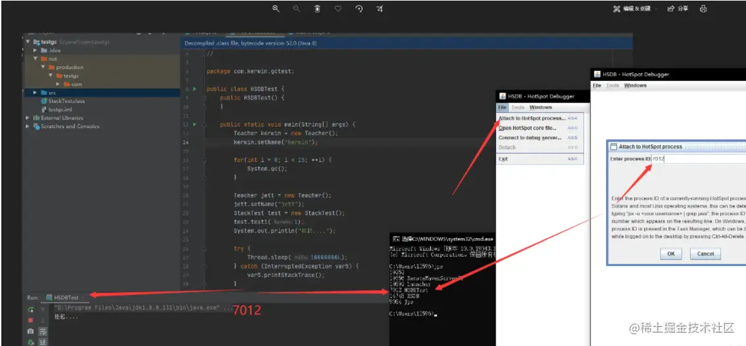Open File menu in large HSDB window
746x346 pixels.
(597, 85)
